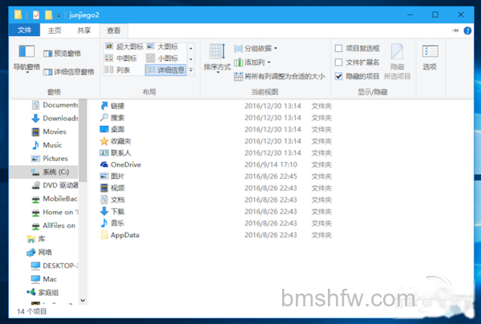Select the 图片 folder icon
Screen dimensions: 481x324
coord(104,176)
